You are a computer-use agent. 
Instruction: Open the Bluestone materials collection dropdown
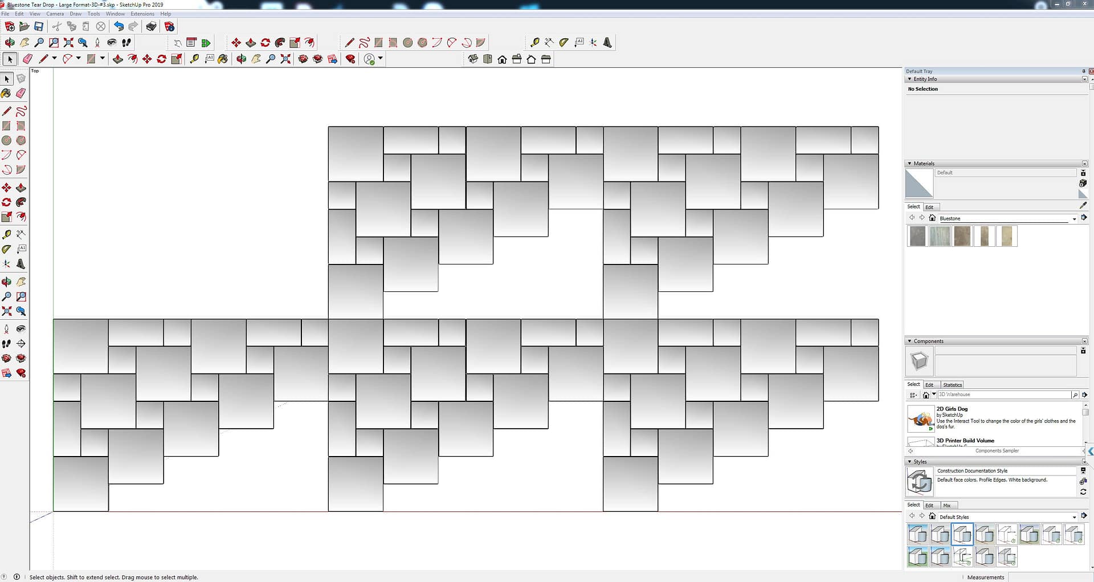1074,218
